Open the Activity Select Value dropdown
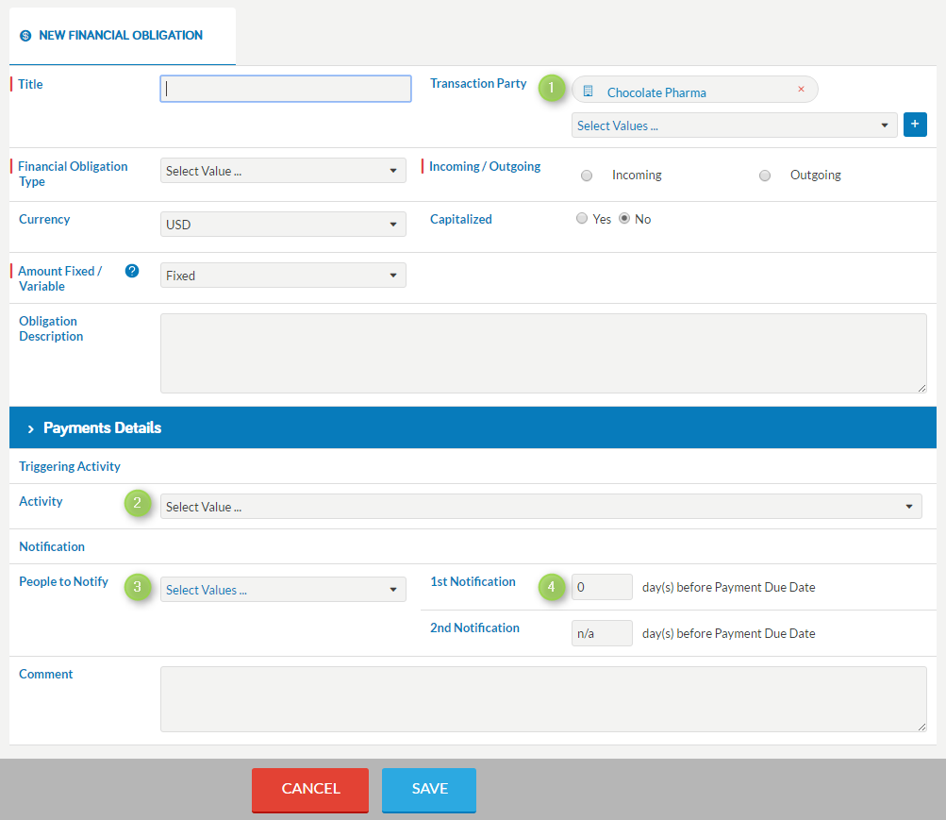The width and height of the screenshot is (946, 820). [540, 507]
